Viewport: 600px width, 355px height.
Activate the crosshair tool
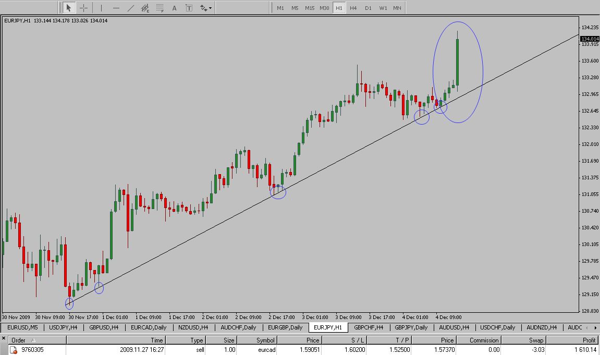pos(83,8)
